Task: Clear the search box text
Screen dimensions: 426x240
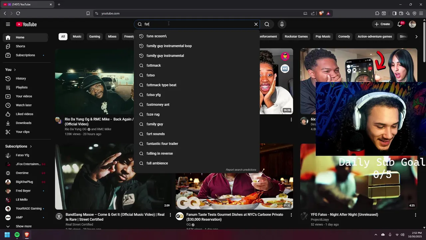Action: click(x=256, y=24)
